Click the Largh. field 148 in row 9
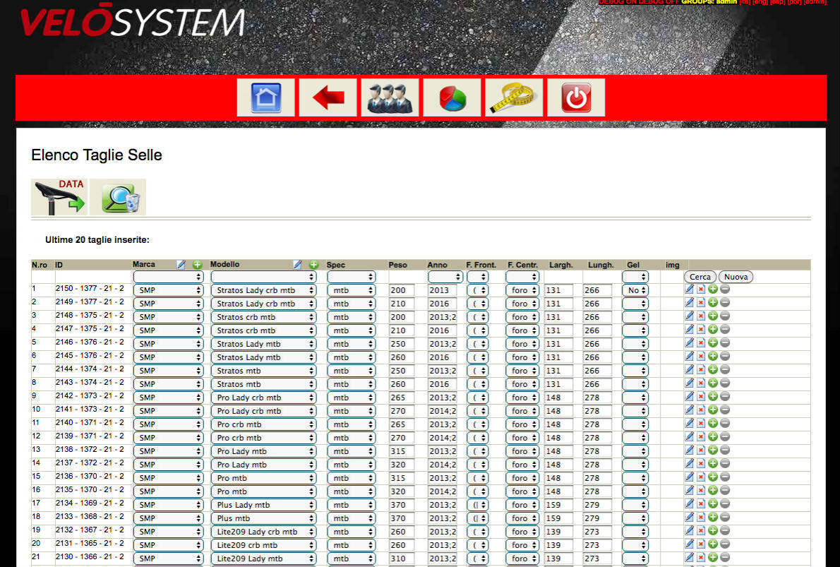The image size is (840, 567). (559, 398)
